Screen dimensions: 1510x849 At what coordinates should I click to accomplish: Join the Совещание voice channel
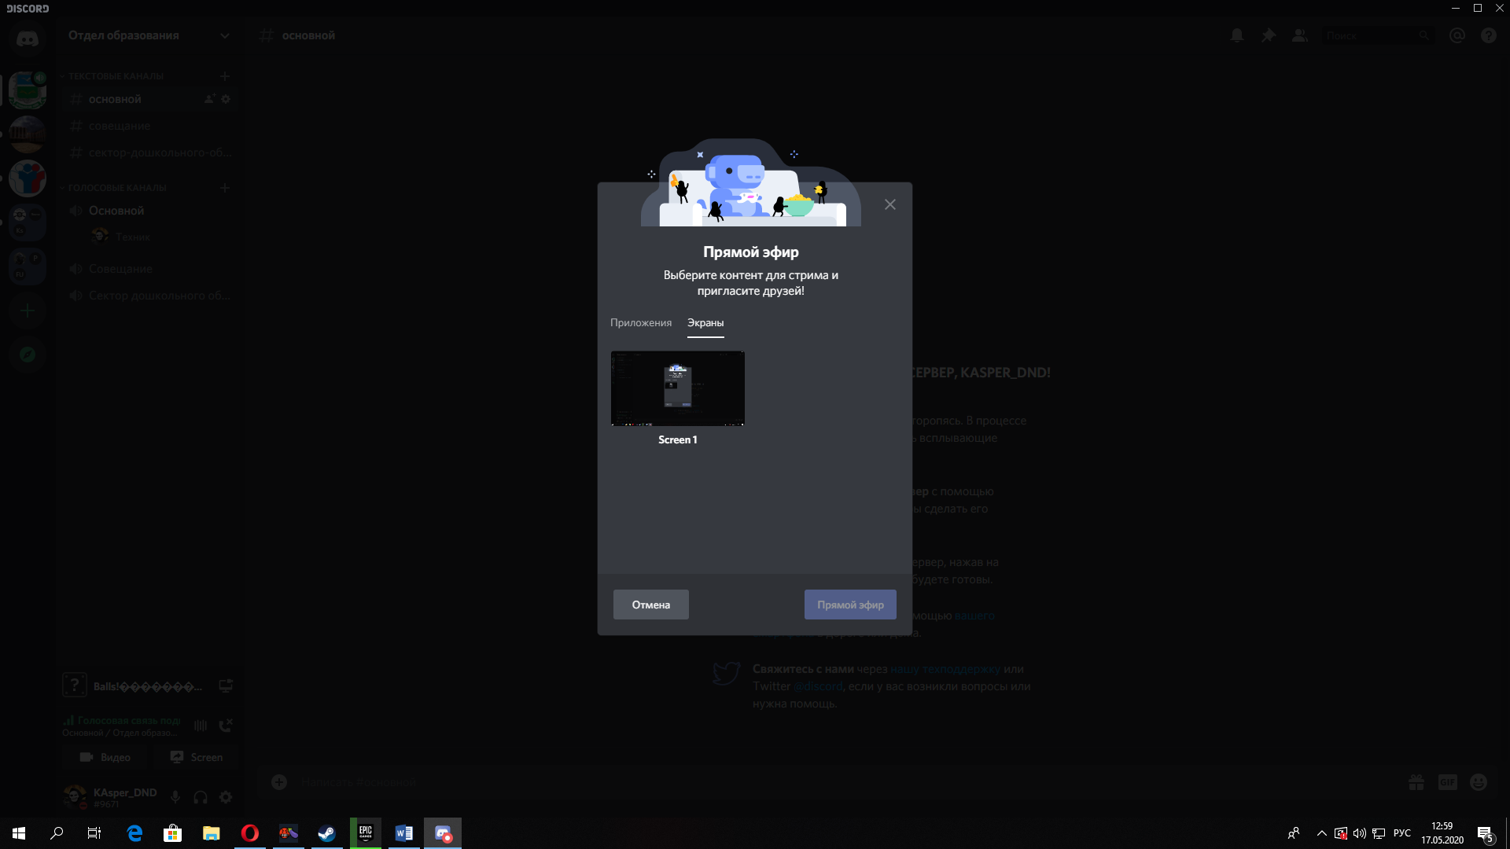click(149, 269)
